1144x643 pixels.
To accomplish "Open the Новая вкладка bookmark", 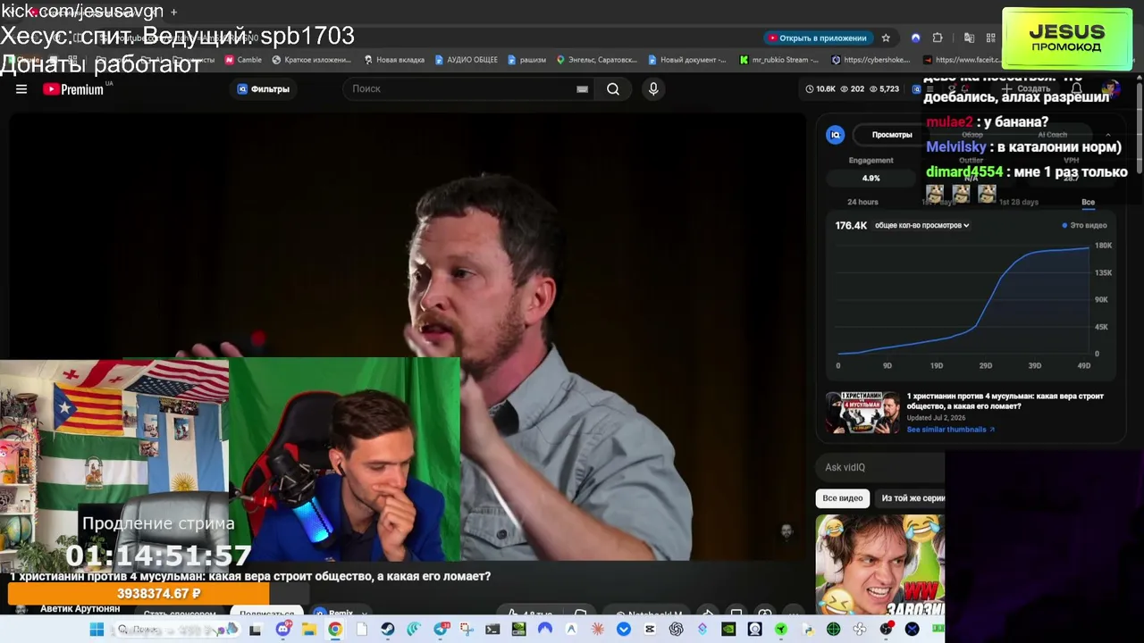I will (x=394, y=60).
